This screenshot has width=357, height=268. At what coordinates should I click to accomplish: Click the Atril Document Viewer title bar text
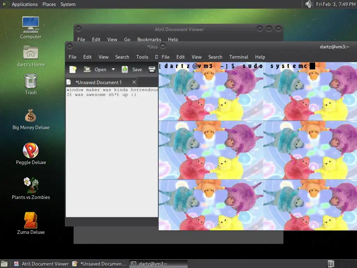(x=179, y=29)
